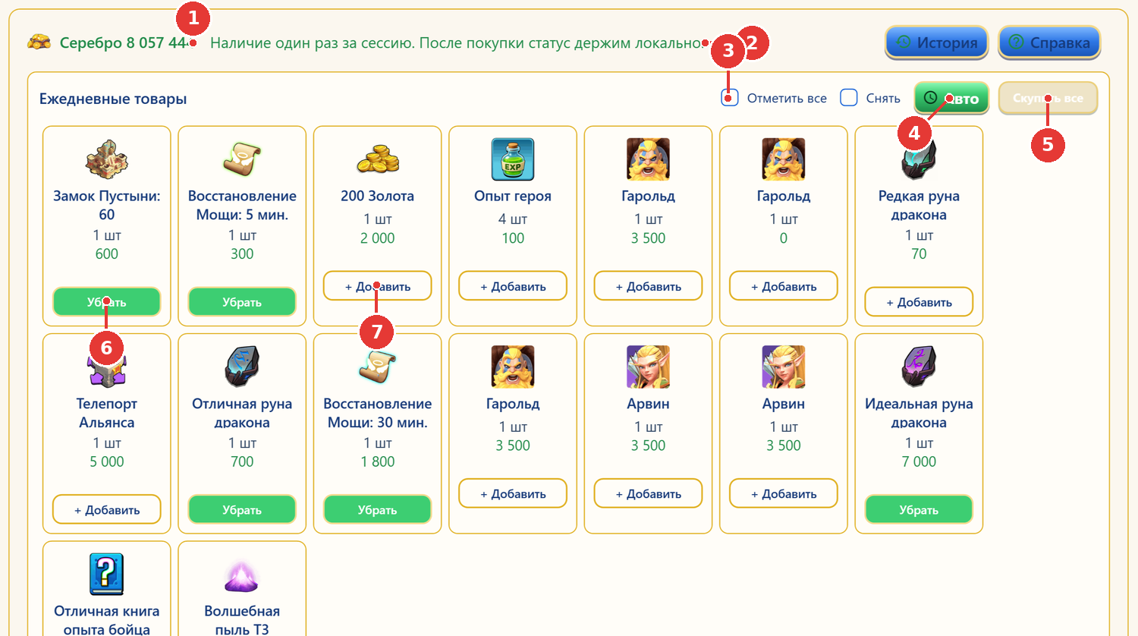Click the 5 000 price of Телепорт Альянса
This screenshot has height=636, width=1138.
click(106, 461)
